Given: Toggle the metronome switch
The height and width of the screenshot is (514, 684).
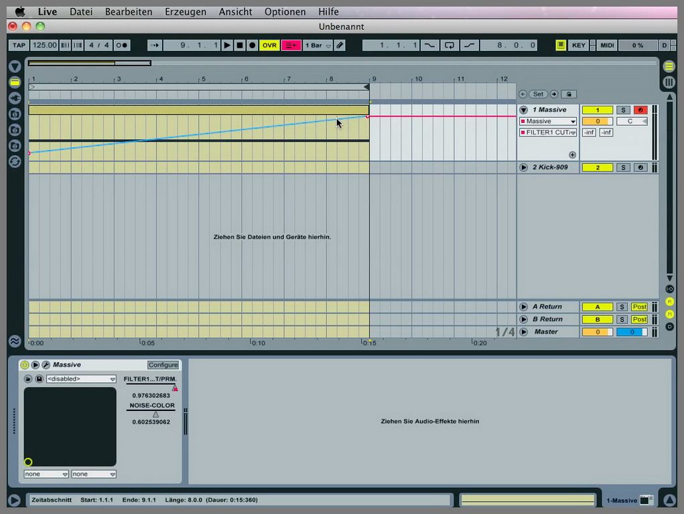Looking at the screenshot, I should click(122, 45).
